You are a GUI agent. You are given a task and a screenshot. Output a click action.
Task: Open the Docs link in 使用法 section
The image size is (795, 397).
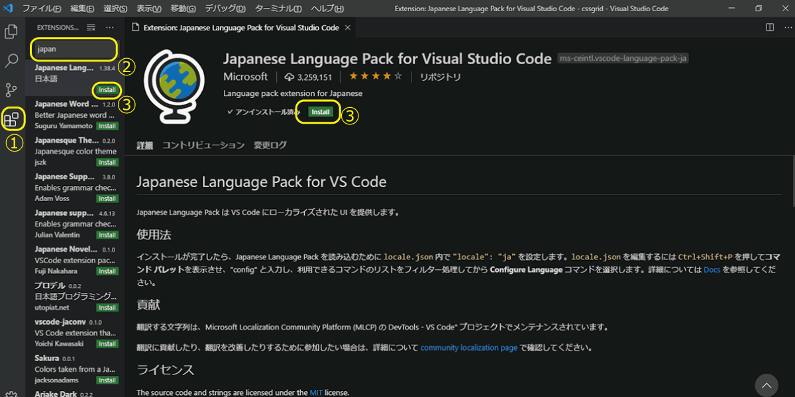tap(712, 270)
